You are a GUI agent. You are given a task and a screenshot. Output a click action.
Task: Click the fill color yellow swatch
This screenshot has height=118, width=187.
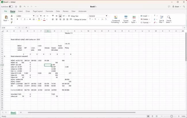point(39,19)
